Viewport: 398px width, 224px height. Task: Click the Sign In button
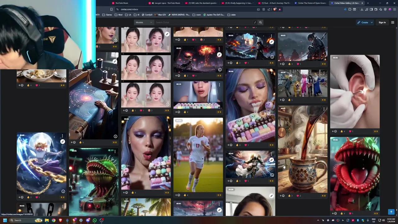[382, 22]
